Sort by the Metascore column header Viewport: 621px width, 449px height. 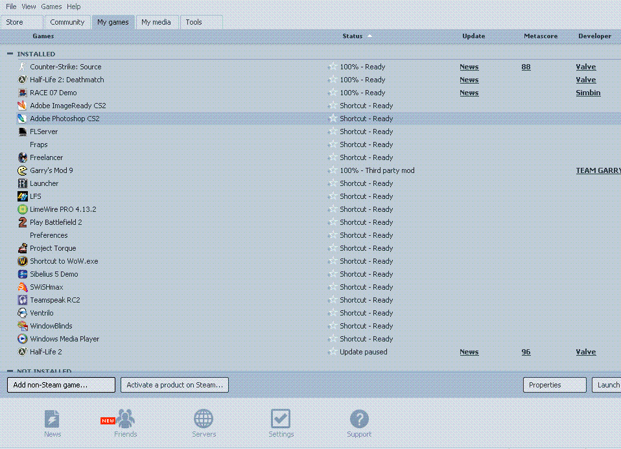[x=541, y=36]
